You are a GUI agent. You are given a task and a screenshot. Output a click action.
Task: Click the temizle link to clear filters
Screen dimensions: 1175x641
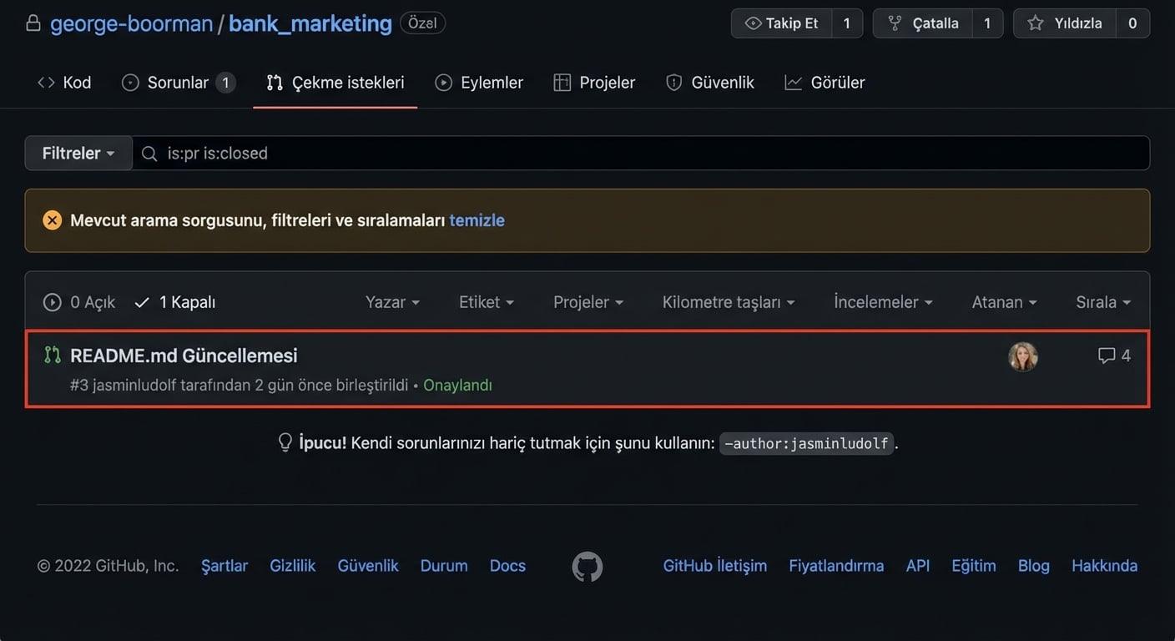click(x=477, y=220)
